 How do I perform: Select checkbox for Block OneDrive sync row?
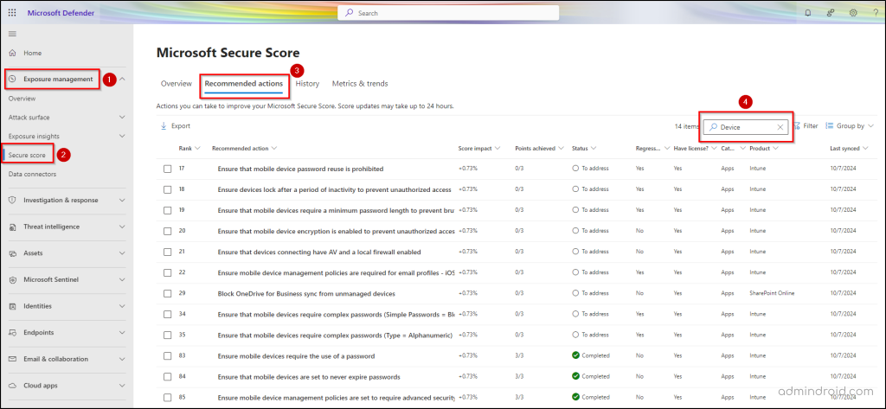168,293
